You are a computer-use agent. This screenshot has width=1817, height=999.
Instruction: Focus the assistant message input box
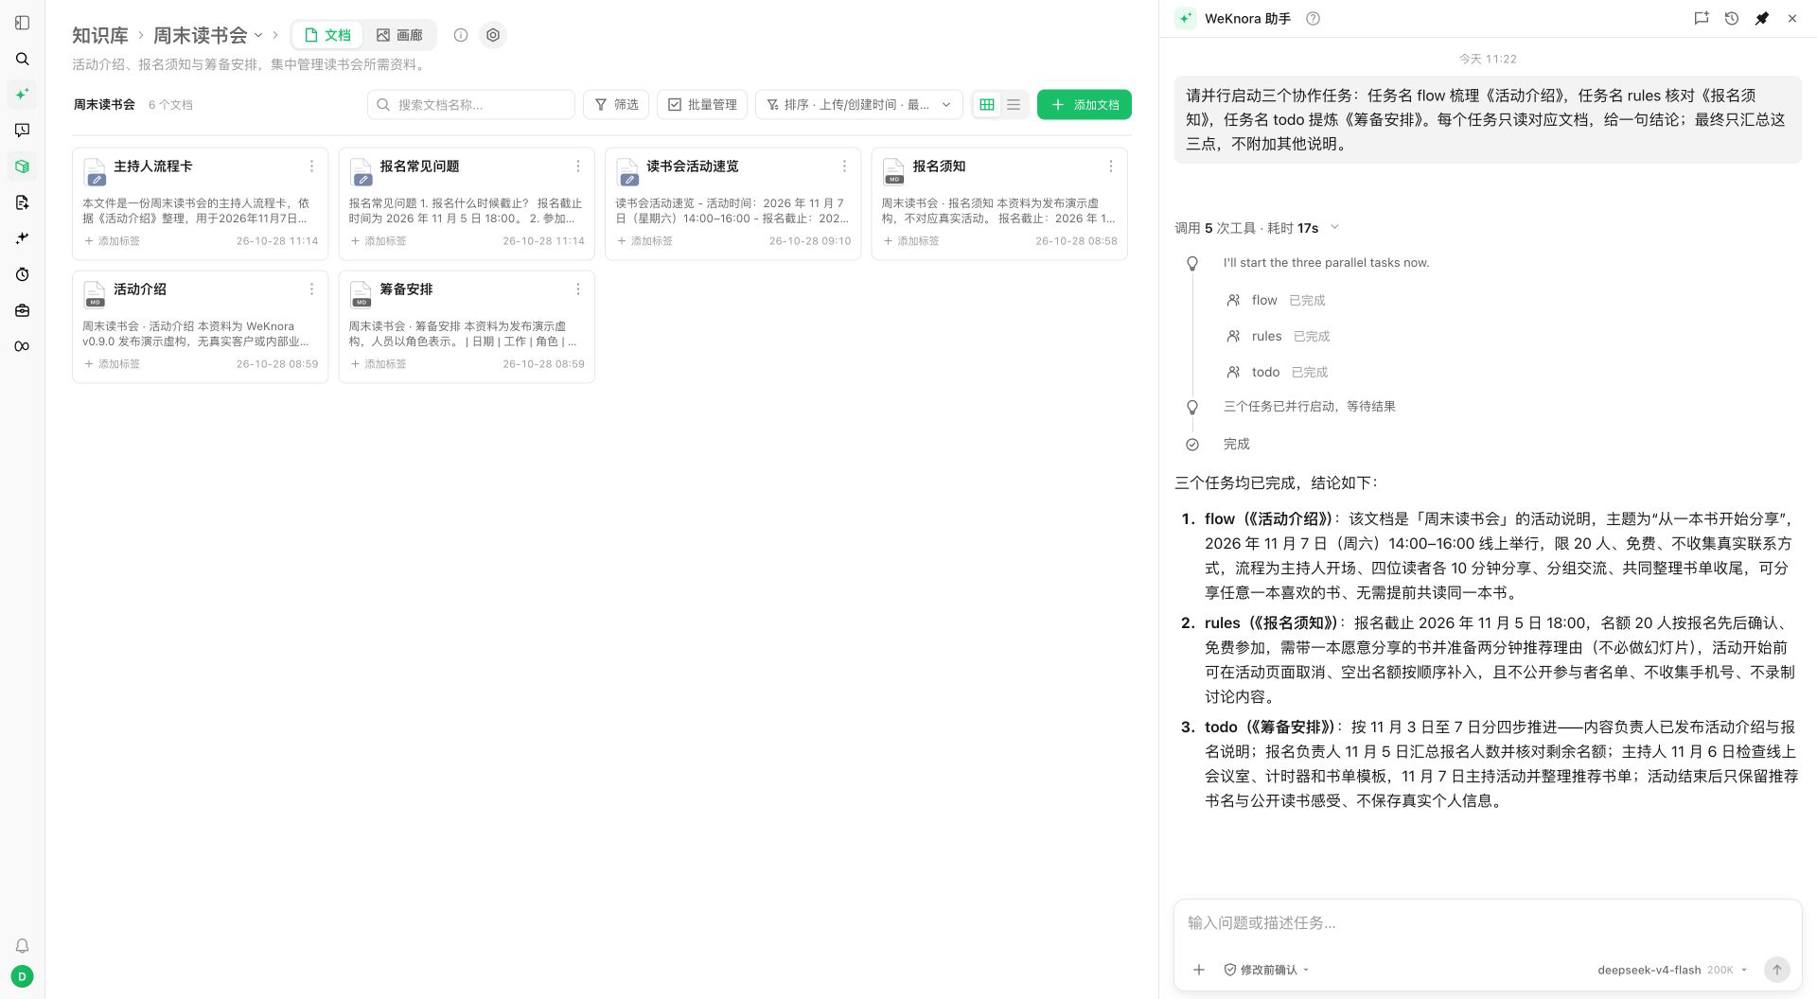click(1488, 923)
